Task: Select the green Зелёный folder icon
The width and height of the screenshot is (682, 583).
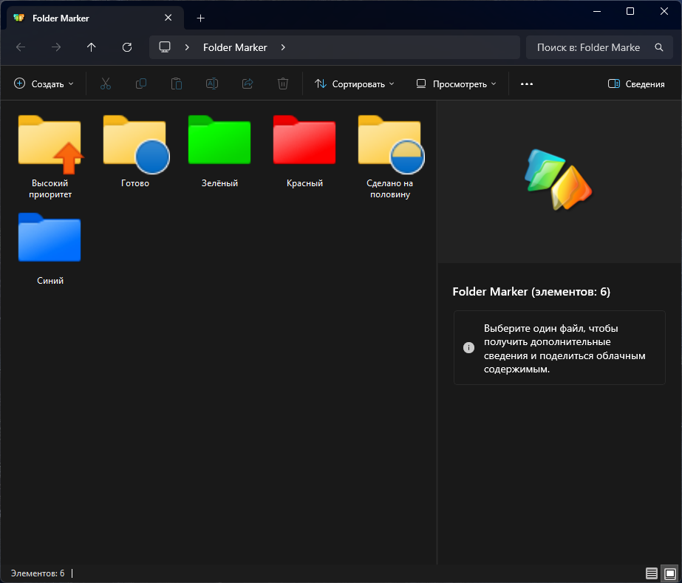Action: [219, 140]
